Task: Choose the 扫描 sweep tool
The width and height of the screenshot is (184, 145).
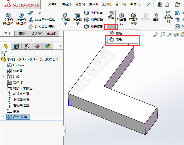Action: pyautogui.click(x=35, y=13)
